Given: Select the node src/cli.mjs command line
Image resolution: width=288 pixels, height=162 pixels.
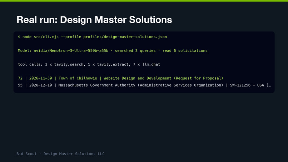Looking at the screenshot, I should (93, 37).
